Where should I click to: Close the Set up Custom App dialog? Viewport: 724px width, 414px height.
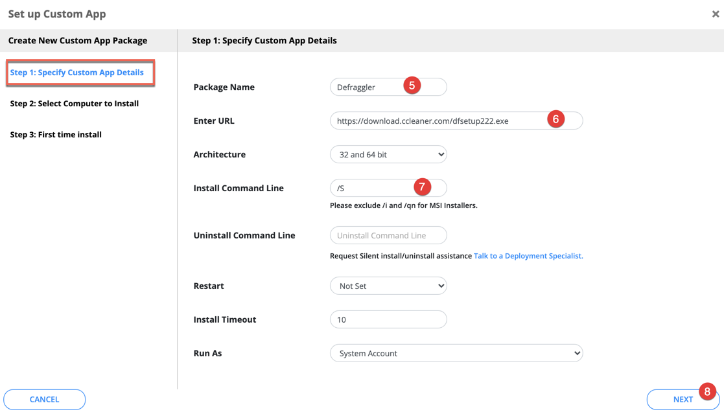pos(715,14)
